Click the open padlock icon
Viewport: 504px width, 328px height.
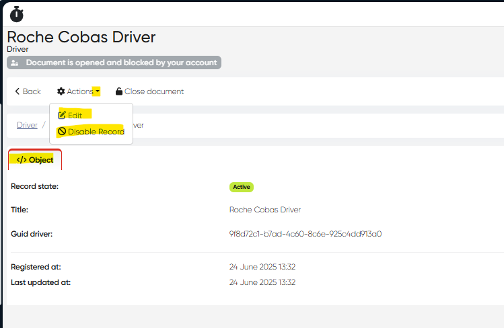point(119,91)
